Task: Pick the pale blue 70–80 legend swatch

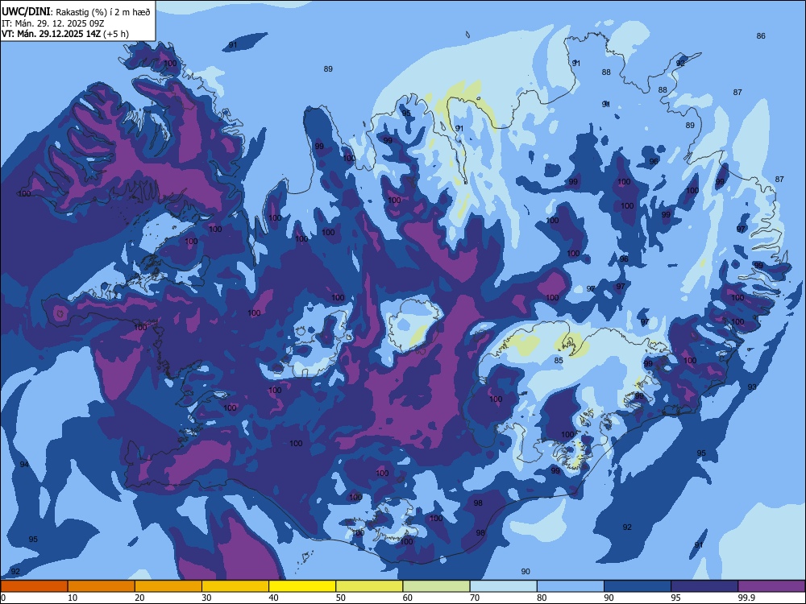Action: pyautogui.click(x=504, y=586)
